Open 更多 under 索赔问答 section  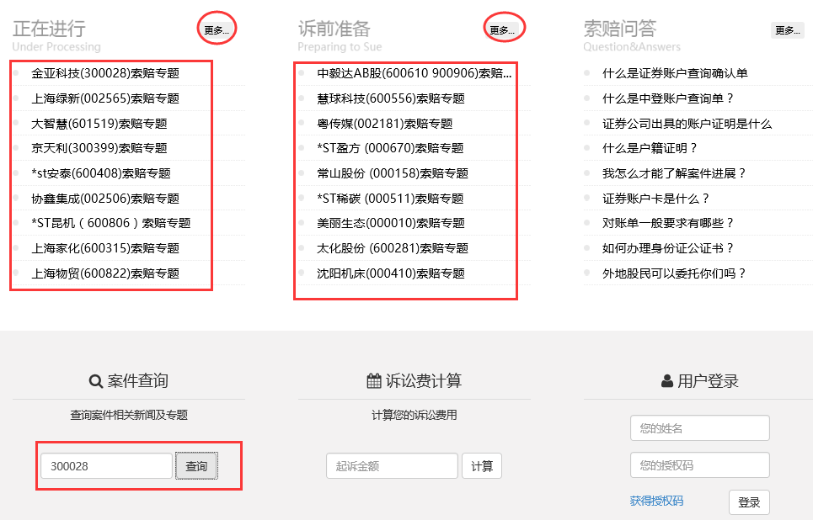[787, 30]
